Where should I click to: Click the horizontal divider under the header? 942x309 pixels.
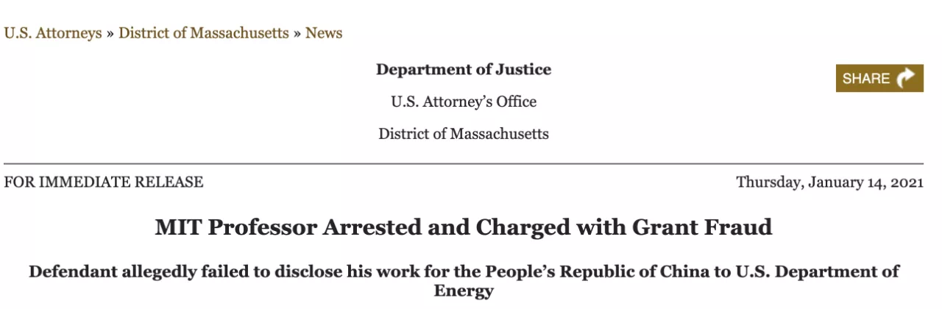pyautogui.click(x=464, y=163)
